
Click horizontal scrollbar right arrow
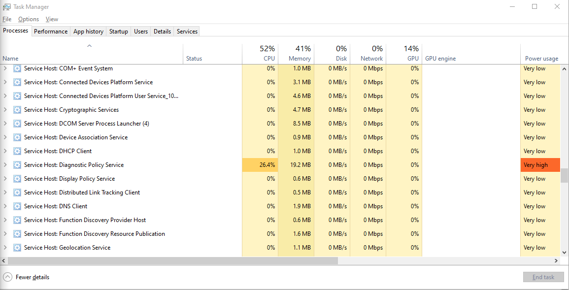(x=556, y=260)
